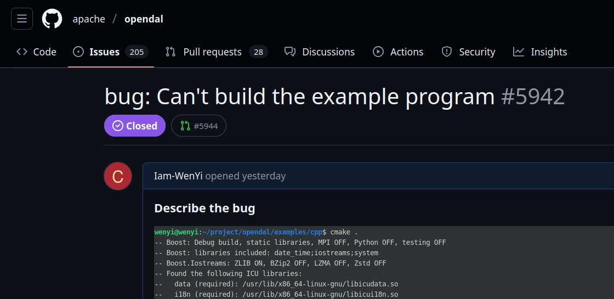Go to the apache organization page
Screen dimensions: 614x299
pyautogui.click(x=89, y=19)
